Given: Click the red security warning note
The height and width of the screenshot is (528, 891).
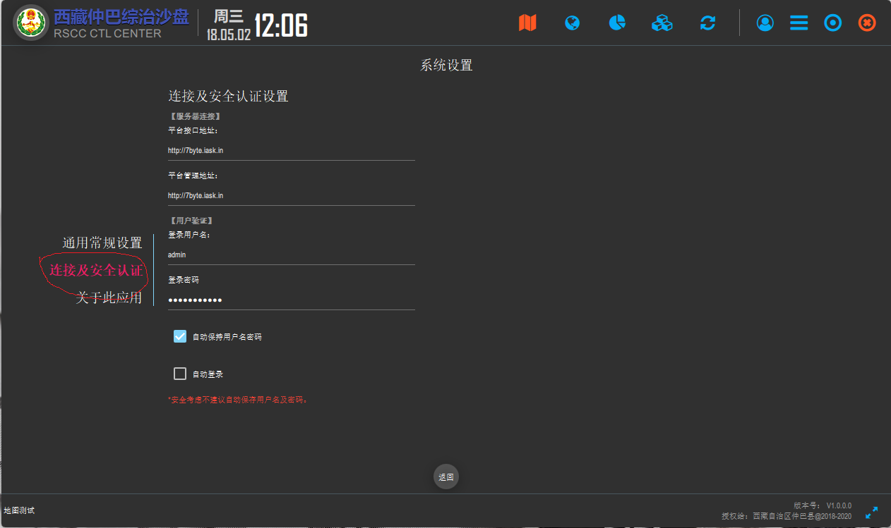Looking at the screenshot, I should (238, 400).
